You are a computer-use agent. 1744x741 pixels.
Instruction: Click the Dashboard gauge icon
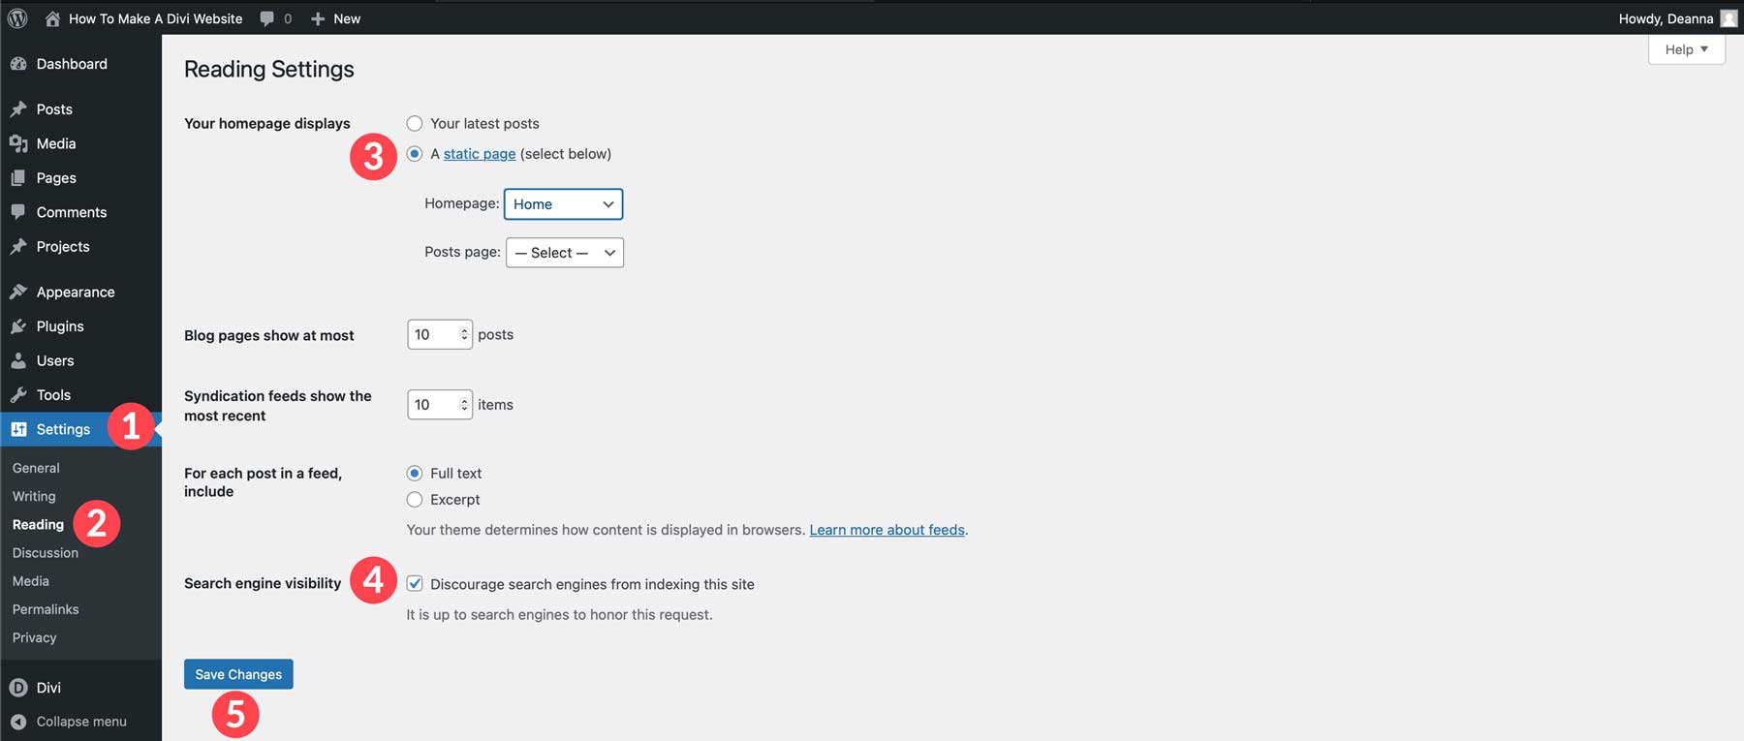[18, 64]
